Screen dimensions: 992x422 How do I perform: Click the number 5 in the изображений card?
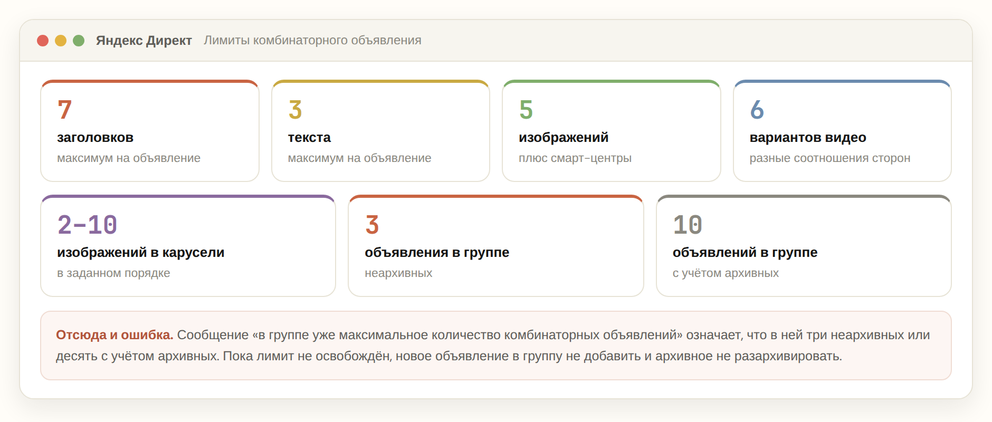526,110
